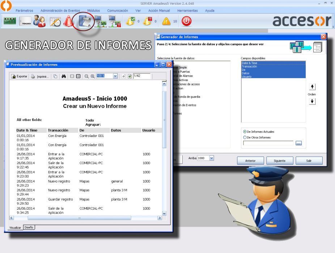Open the Ayuda menu

[209, 10]
